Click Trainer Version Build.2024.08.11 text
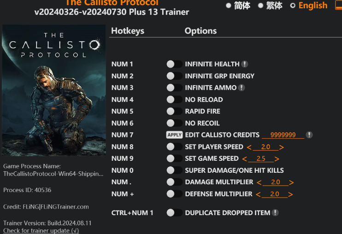The width and height of the screenshot is (342, 234). (x=47, y=223)
